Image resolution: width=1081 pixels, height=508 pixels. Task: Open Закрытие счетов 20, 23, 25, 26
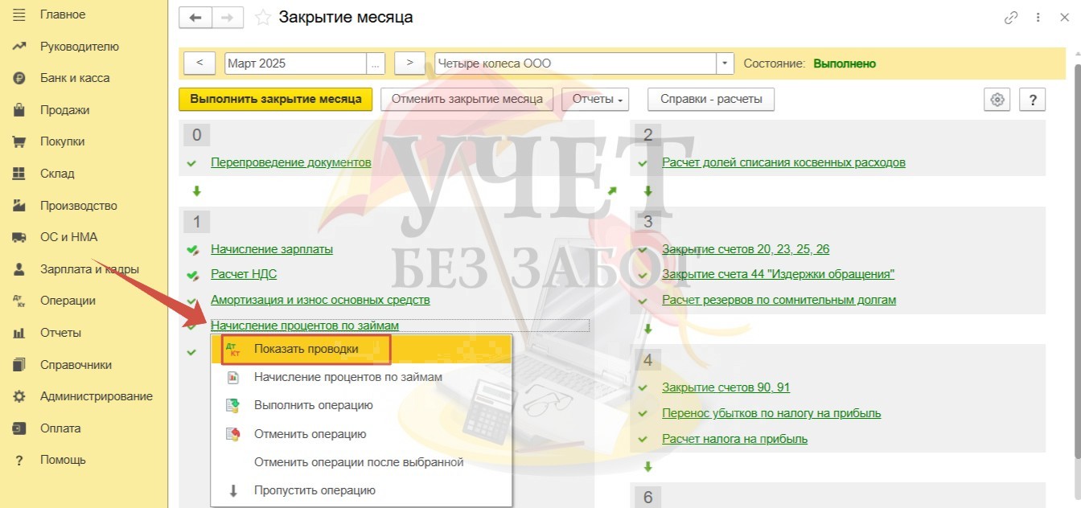746,249
